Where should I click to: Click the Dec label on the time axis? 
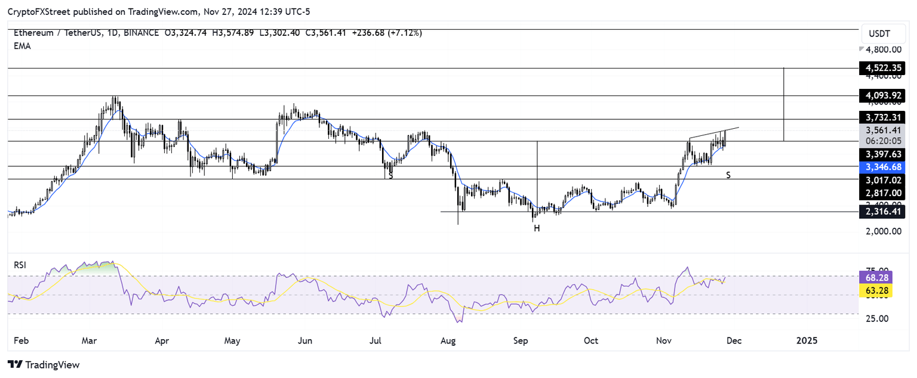[734, 340]
